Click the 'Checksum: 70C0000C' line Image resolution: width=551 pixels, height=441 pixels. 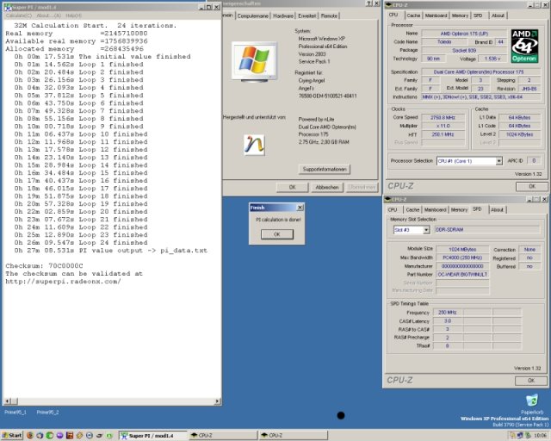click(x=44, y=266)
